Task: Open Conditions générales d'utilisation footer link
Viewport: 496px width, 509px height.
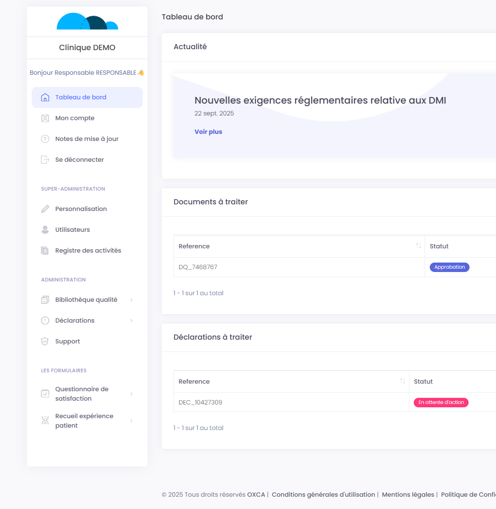Action: (323, 495)
